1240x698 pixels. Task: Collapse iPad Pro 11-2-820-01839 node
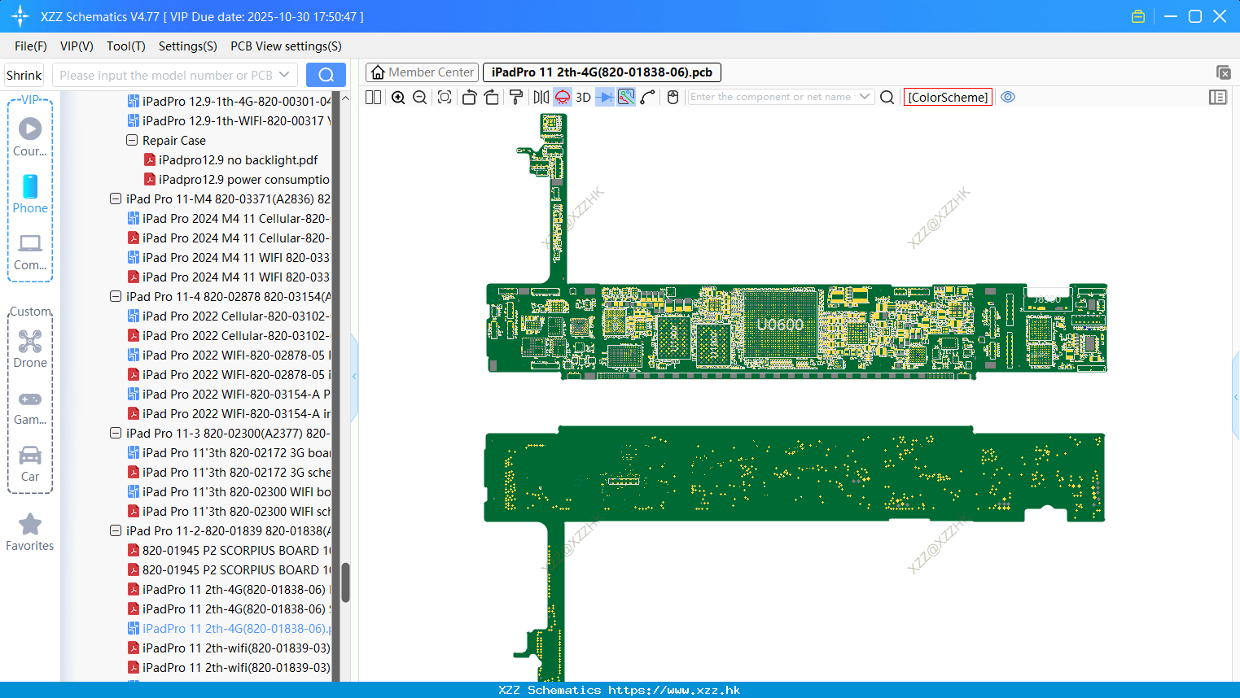(116, 530)
